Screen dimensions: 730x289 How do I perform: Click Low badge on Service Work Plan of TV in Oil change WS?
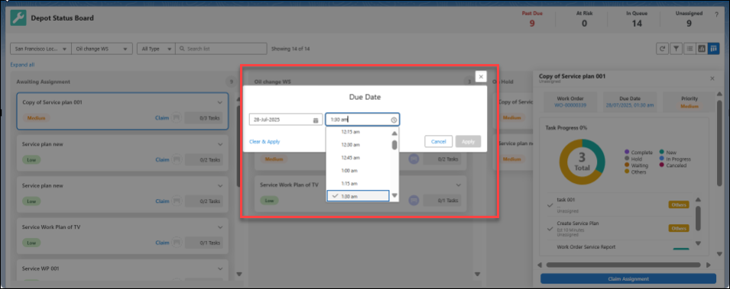pos(269,201)
